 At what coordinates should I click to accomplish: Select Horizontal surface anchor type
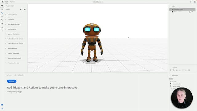click(x=171, y=84)
